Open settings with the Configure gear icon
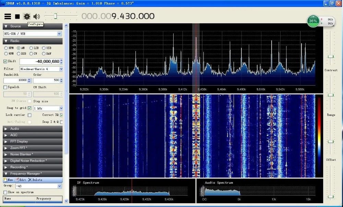 (27, 16)
